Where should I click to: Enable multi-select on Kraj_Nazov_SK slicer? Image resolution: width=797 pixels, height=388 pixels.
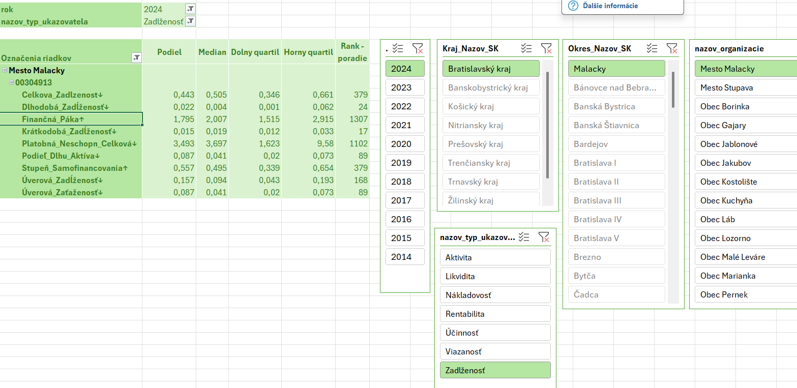tap(526, 48)
